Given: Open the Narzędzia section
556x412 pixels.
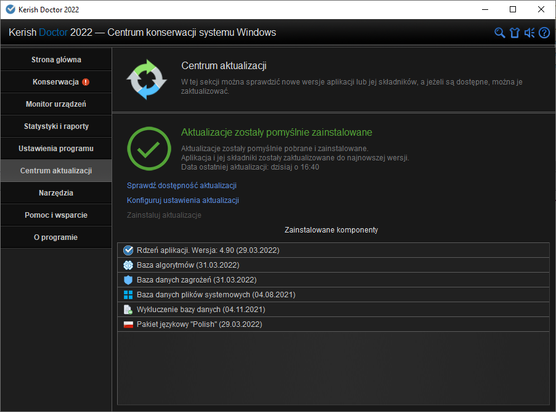Looking at the screenshot, I should [x=56, y=192].
